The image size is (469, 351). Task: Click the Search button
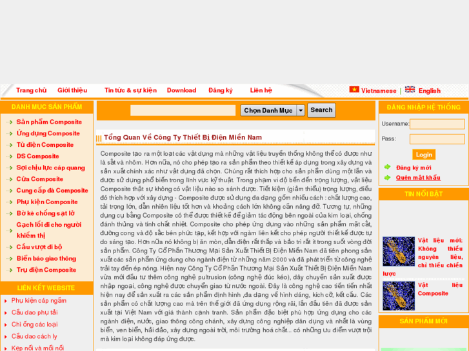click(321, 110)
